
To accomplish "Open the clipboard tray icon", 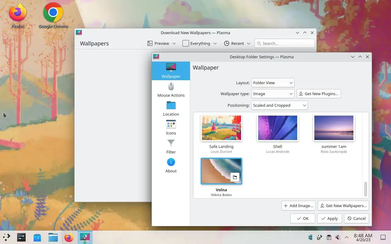I will pos(329,237).
